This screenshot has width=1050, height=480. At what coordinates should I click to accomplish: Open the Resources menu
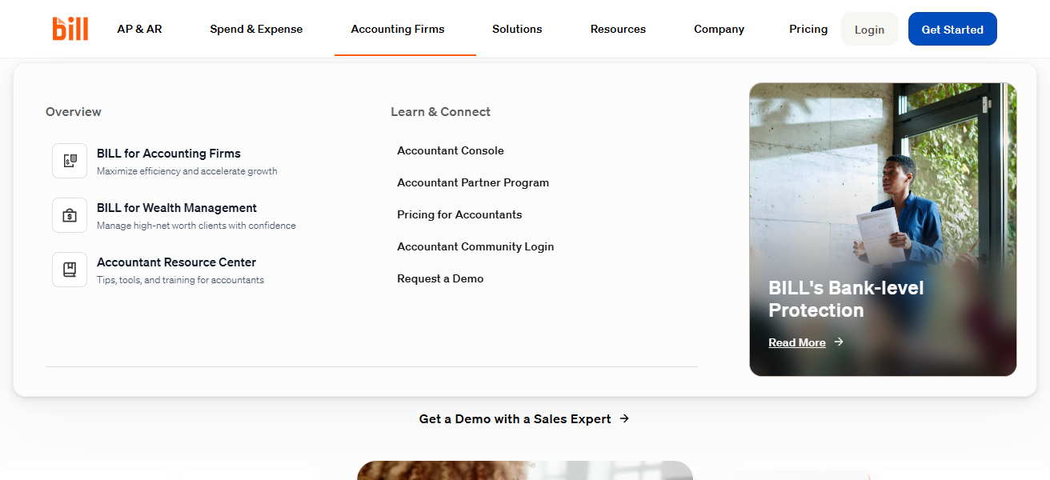pos(618,29)
